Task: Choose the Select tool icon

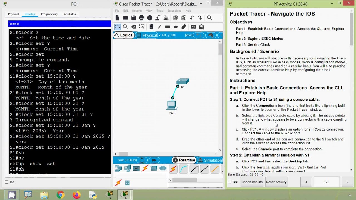Action: (x=117, y=27)
